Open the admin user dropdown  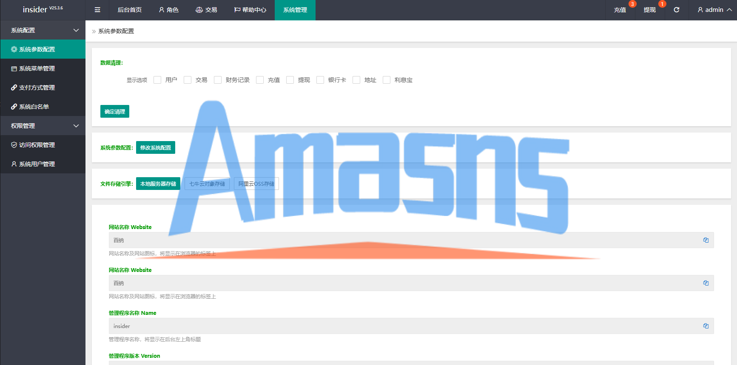pos(714,10)
